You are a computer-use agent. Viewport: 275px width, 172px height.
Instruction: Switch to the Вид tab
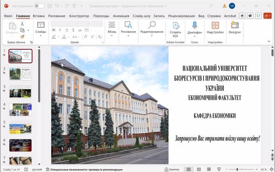201,16
